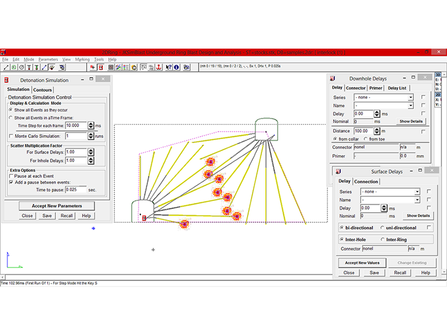Click the blue info icon in toolbar
Screen dimensions: 447x335
tap(177, 67)
